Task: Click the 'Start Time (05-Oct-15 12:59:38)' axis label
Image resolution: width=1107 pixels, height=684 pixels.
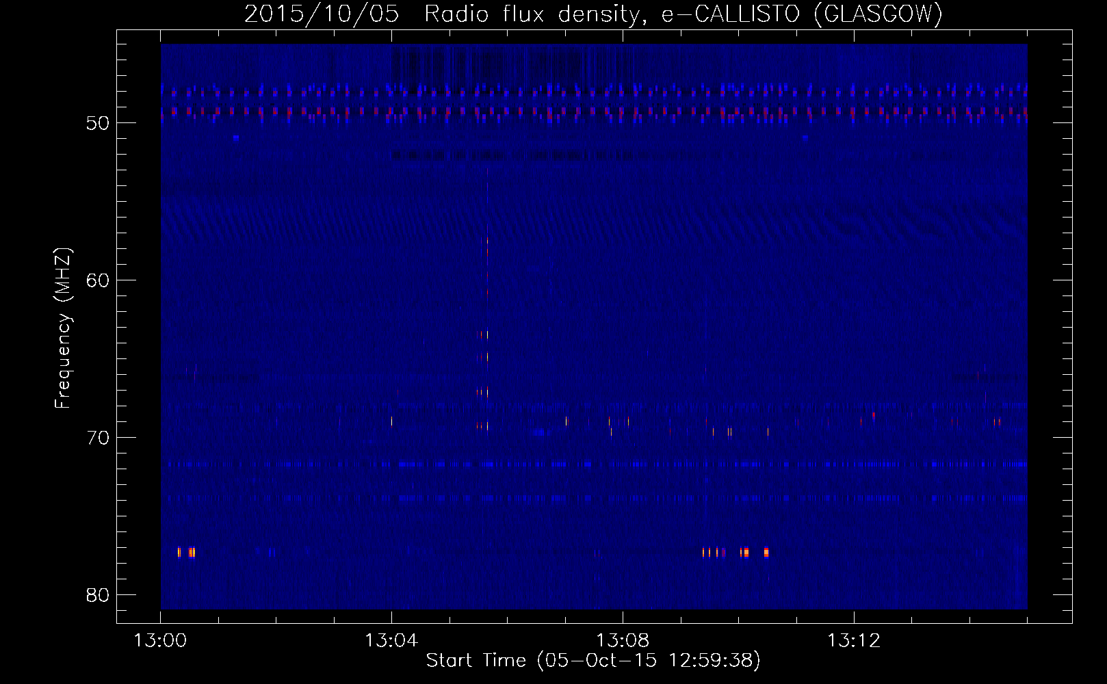Action: tap(593, 661)
